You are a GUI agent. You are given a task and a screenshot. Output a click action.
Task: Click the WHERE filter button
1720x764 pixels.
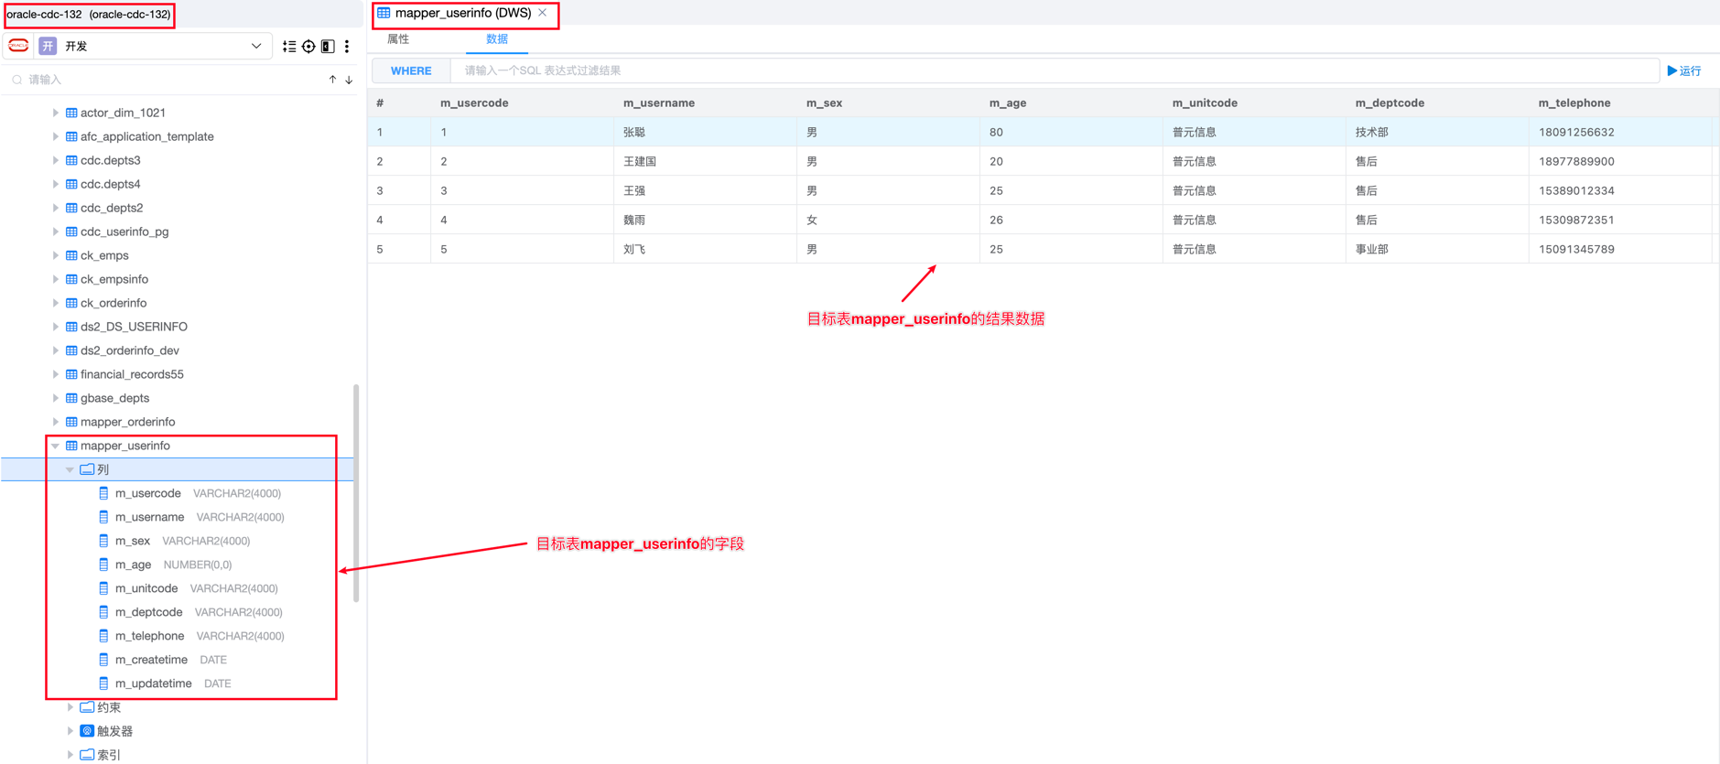click(x=411, y=70)
